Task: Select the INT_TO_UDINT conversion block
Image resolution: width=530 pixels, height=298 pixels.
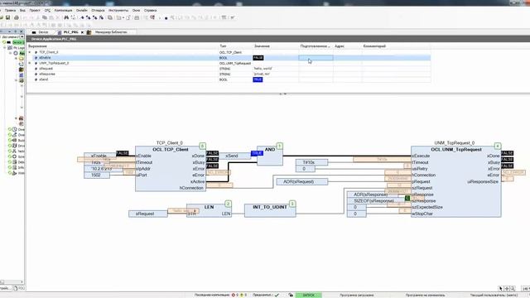Action: click(270, 210)
